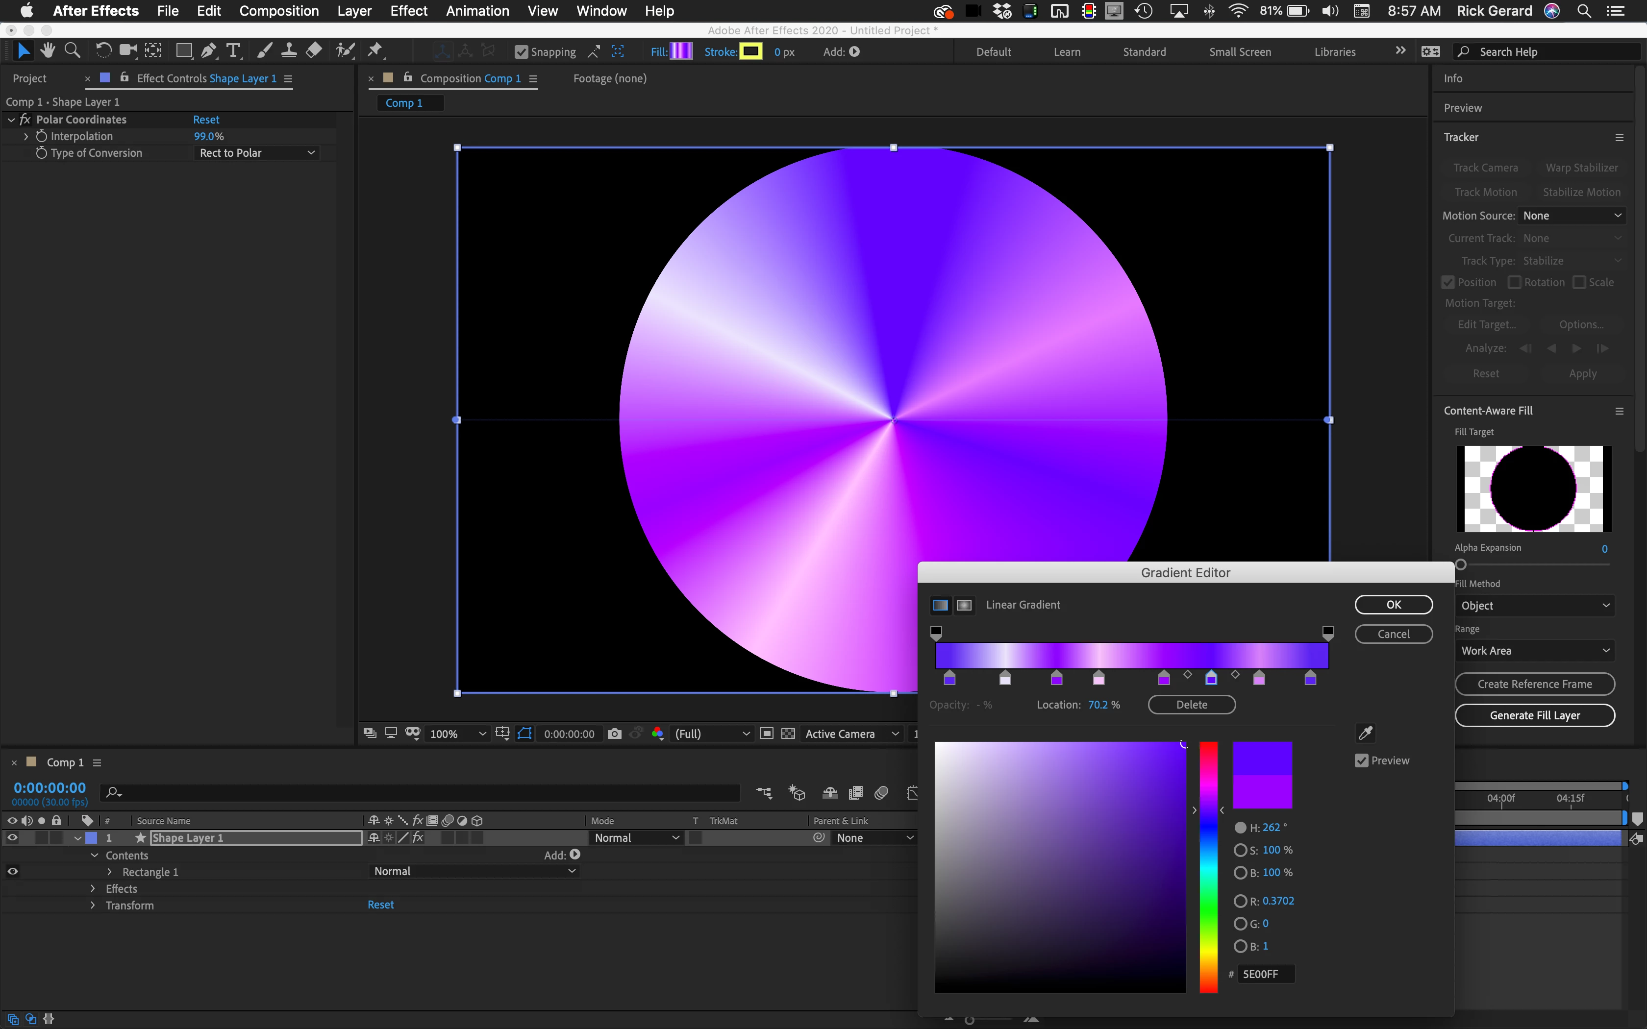Click the yellow Stroke color swatch
This screenshot has width=1647, height=1029.
click(750, 52)
